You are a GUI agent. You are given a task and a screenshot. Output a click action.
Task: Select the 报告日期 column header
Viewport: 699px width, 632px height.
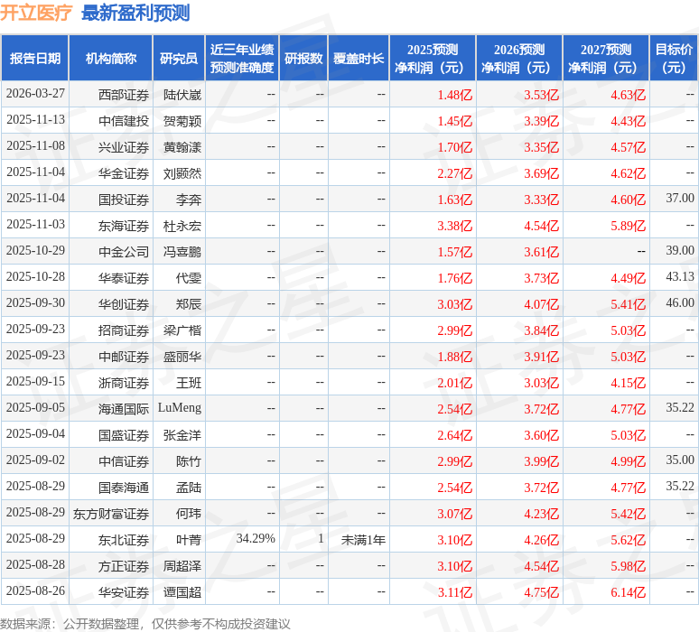click(35, 59)
